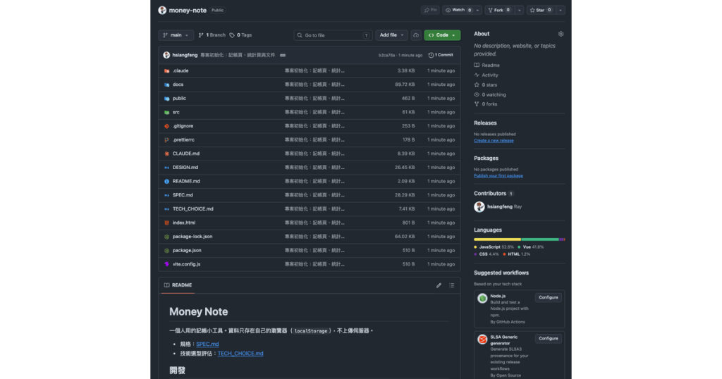The height and width of the screenshot is (379, 722).
Task: Click the SPEC.md file icon
Action: (166, 195)
